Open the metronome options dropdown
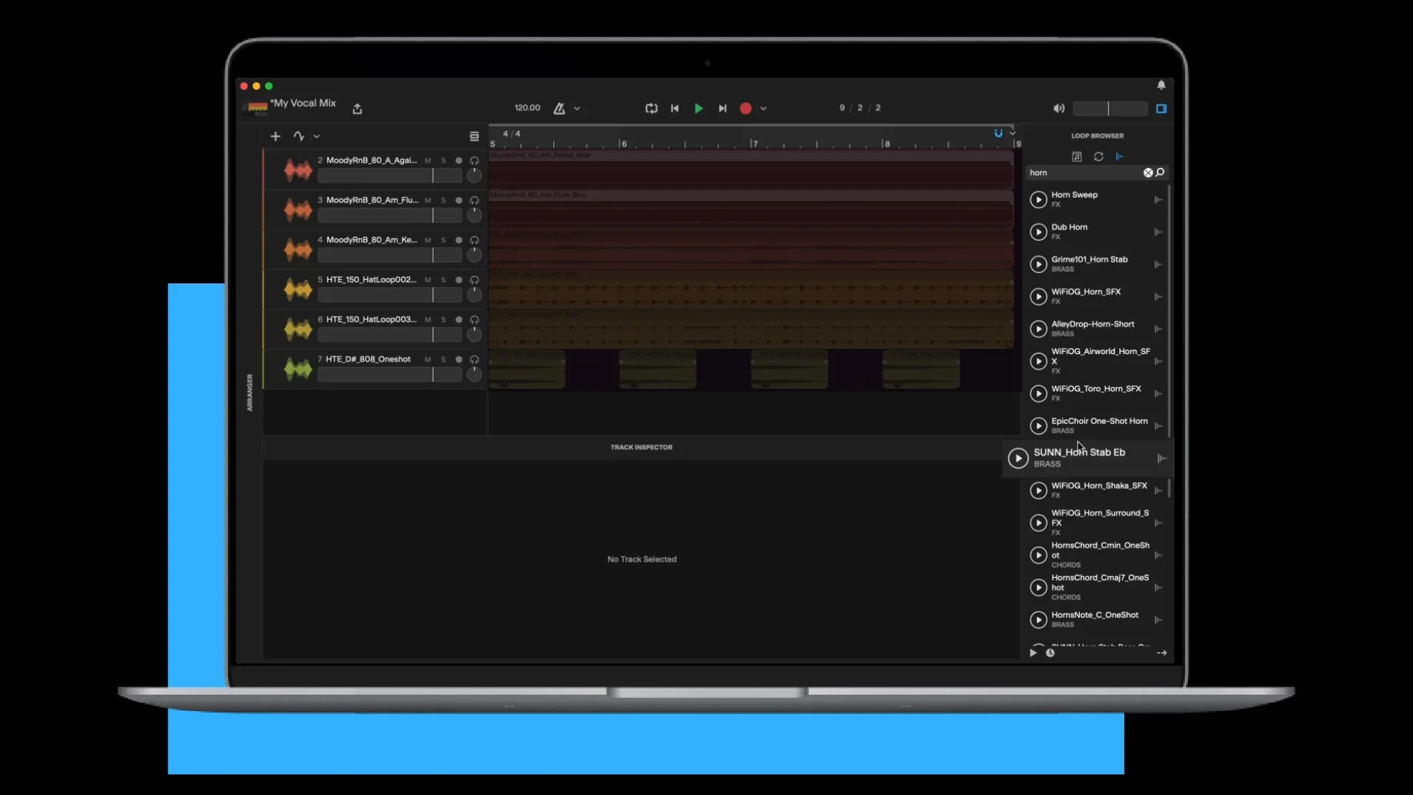The image size is (1413, 795). pyautogui.click(x=577, y=108)
